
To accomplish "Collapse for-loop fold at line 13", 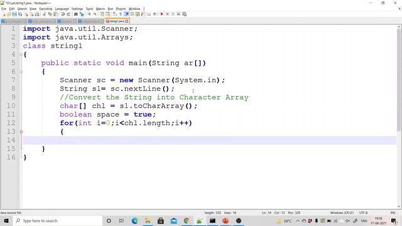I will tap(21, 132).
